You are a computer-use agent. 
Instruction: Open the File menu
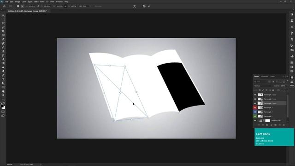point(7,2)
